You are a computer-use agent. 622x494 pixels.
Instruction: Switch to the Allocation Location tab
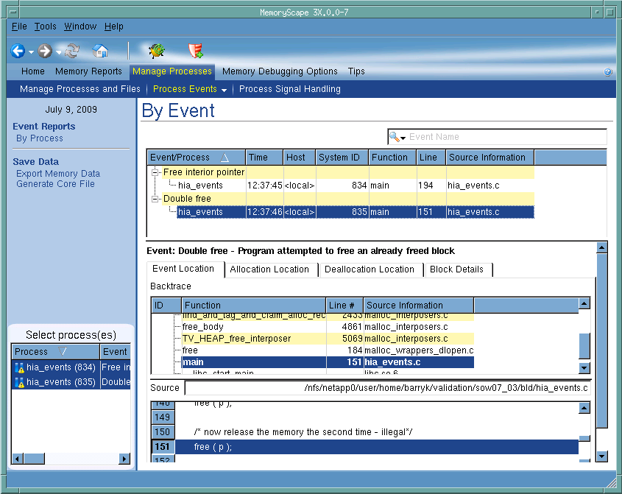[x=269, y=269]
